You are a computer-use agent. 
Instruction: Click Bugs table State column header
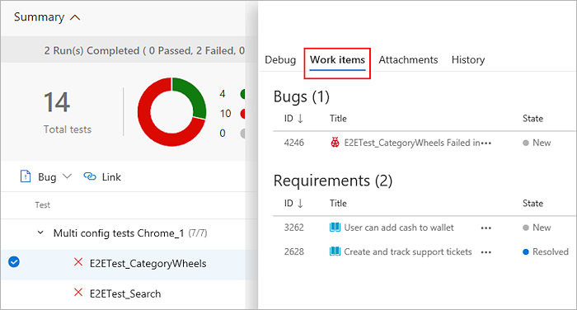[x=532, y=119]
